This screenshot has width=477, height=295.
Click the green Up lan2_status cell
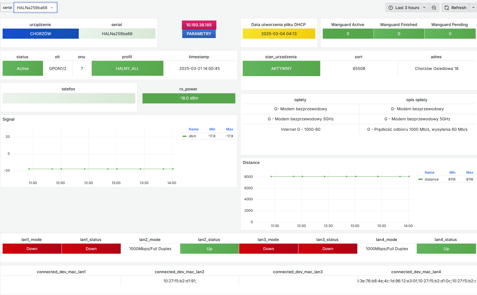tap(209, 249)
